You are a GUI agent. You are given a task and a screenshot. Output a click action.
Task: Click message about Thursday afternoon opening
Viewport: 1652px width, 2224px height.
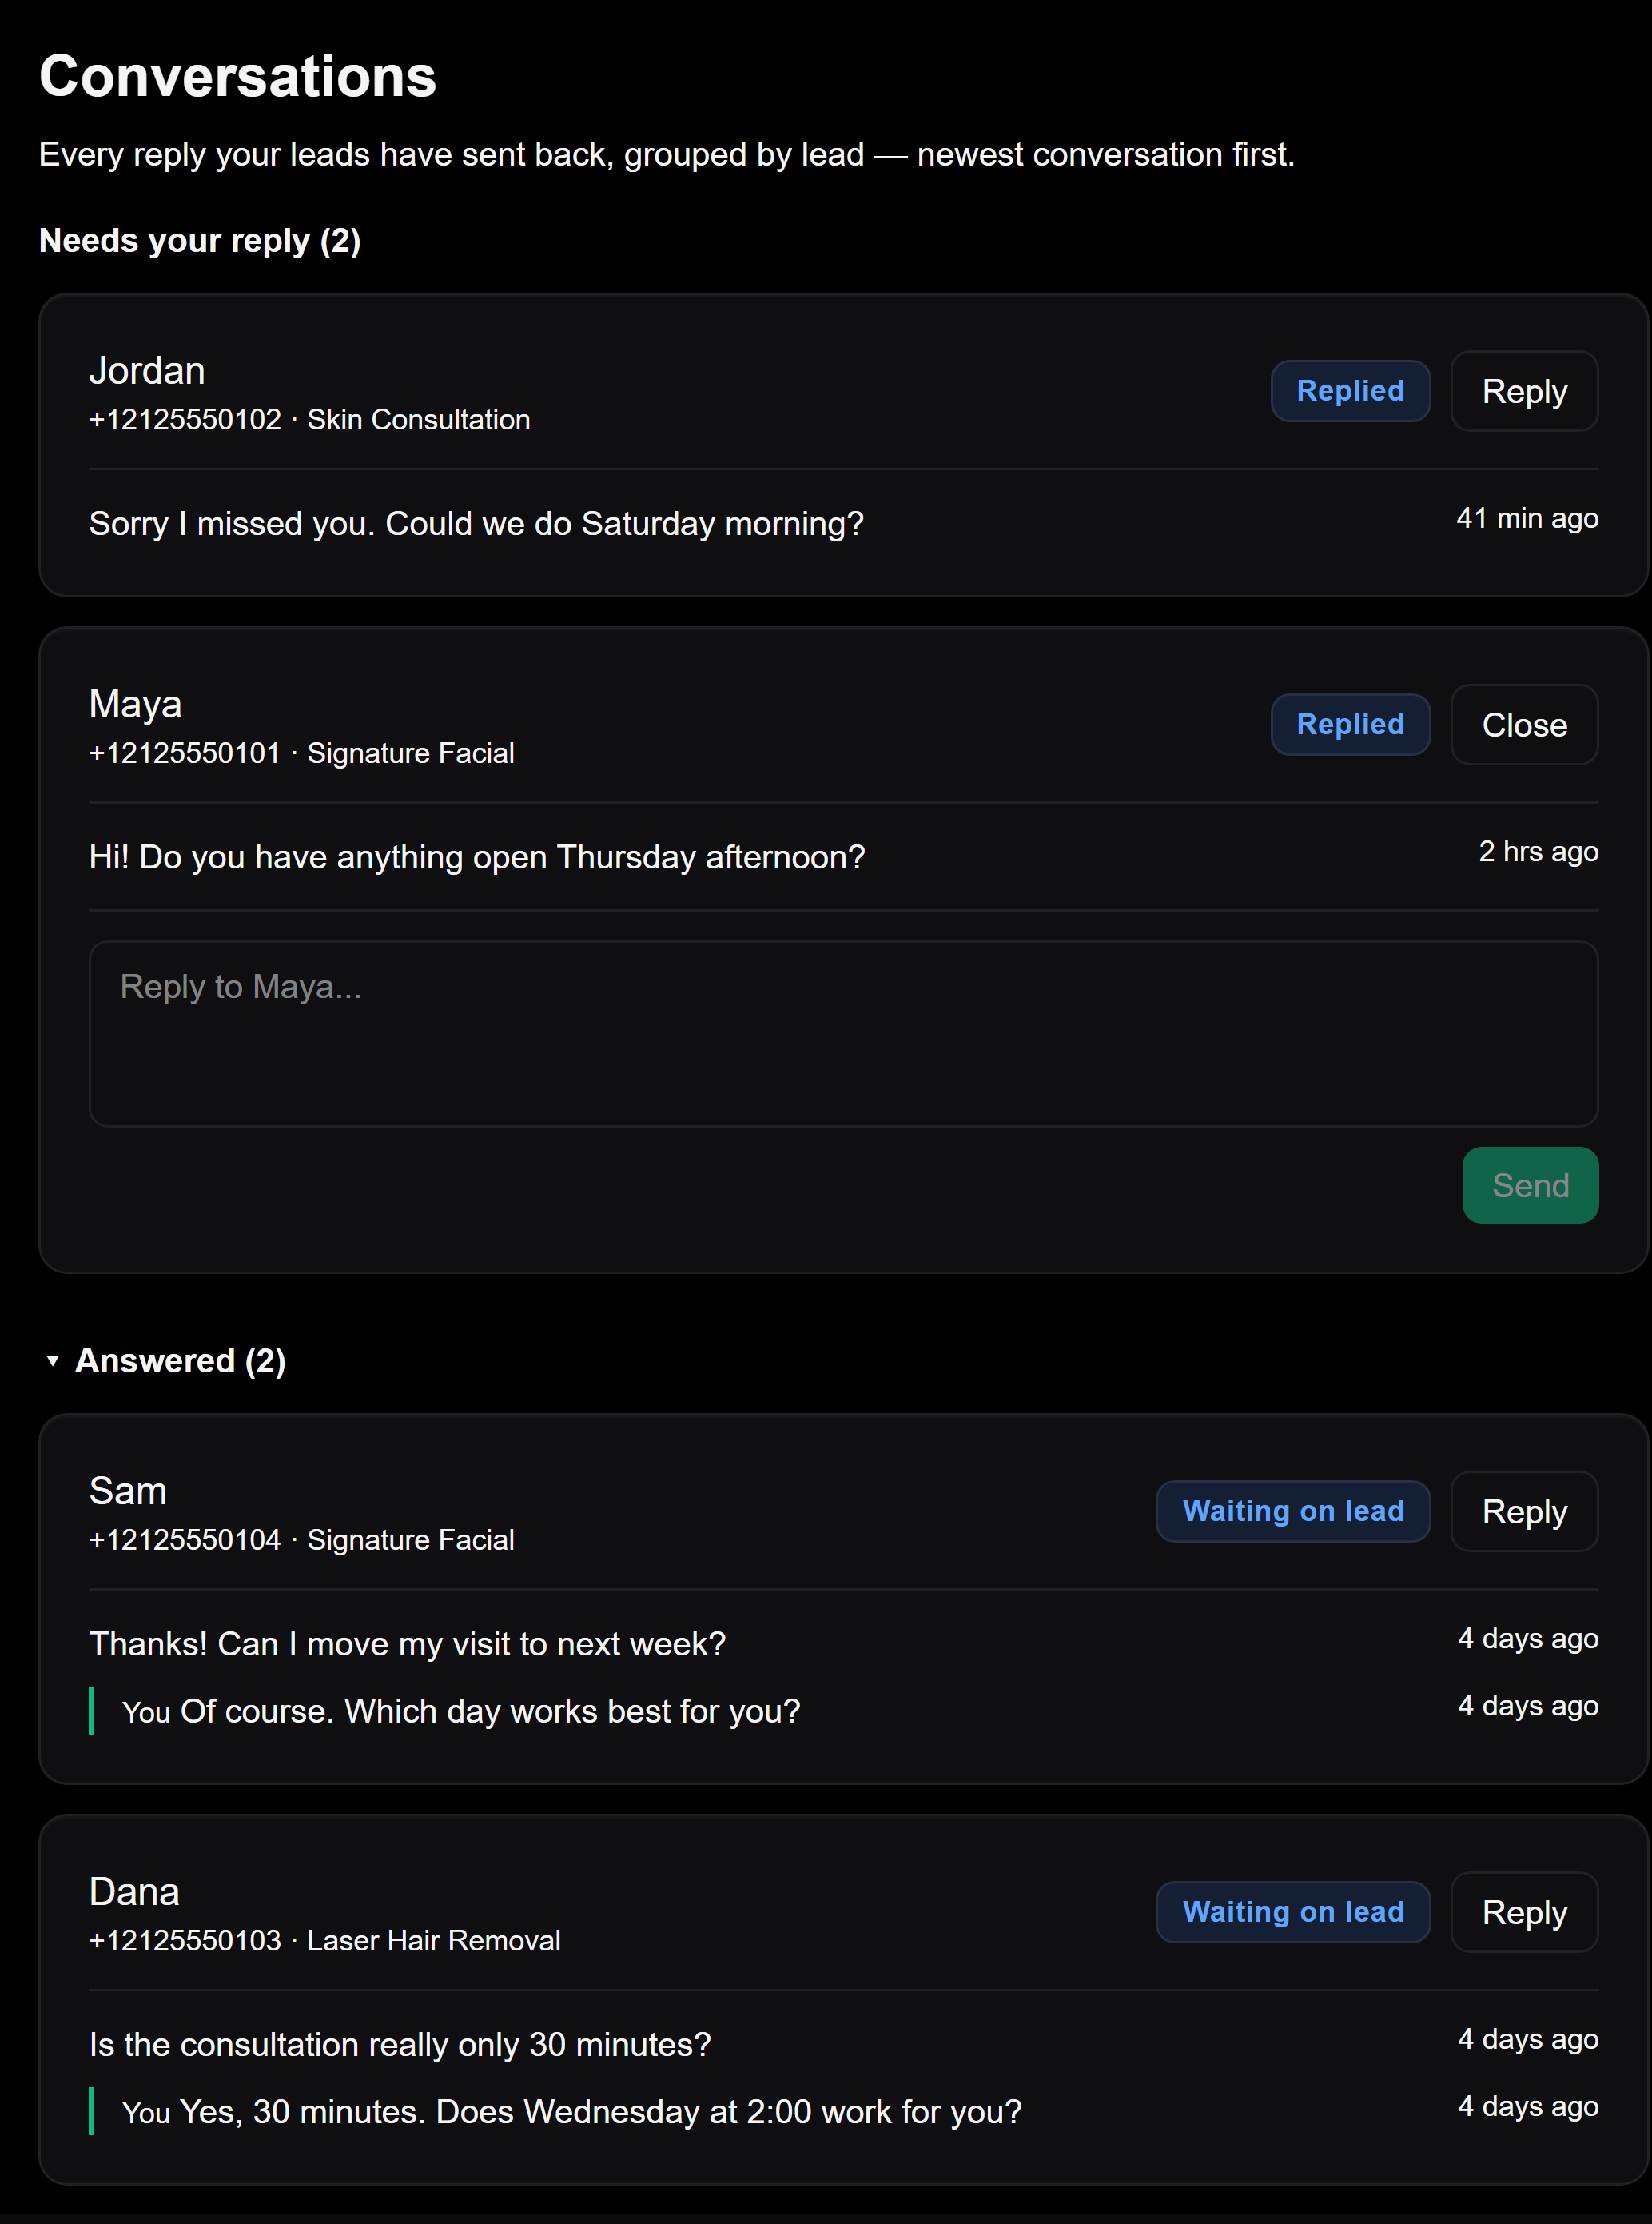476,857
